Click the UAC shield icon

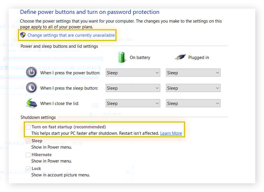tap(23, 35)
